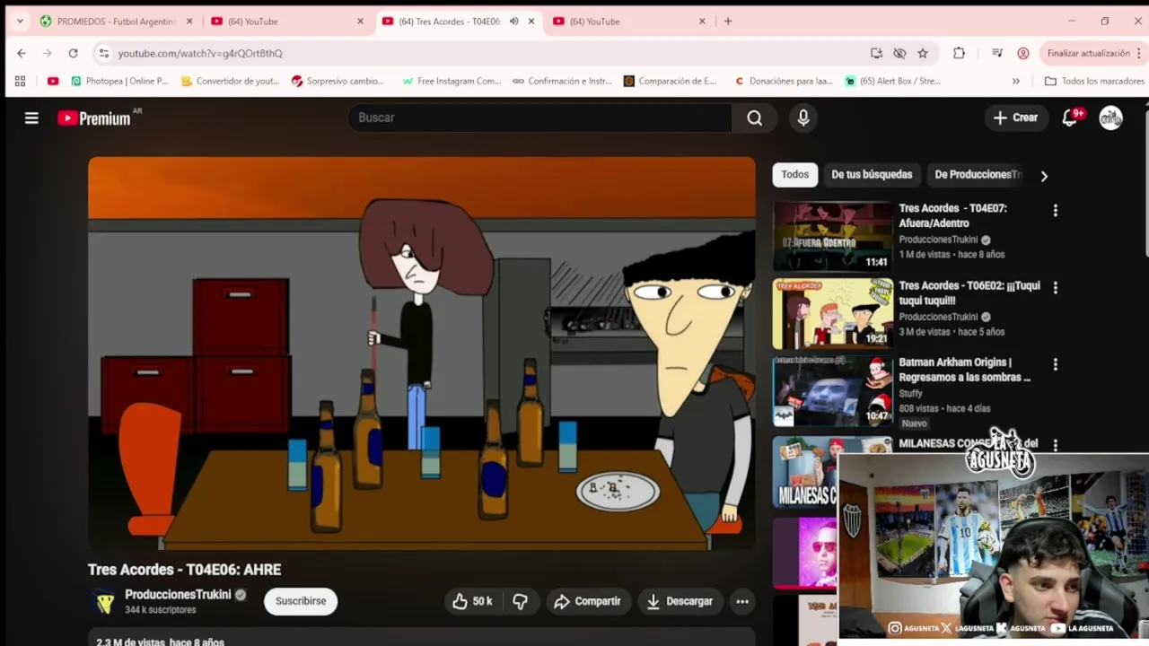1149x646 pixels.
Task: Open the Donaciones para laa... bookmark
Action: 784,81
